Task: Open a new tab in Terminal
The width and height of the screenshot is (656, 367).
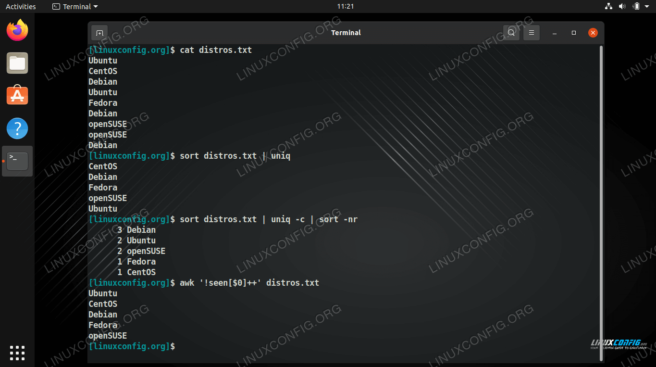Action: click(99, 33)
